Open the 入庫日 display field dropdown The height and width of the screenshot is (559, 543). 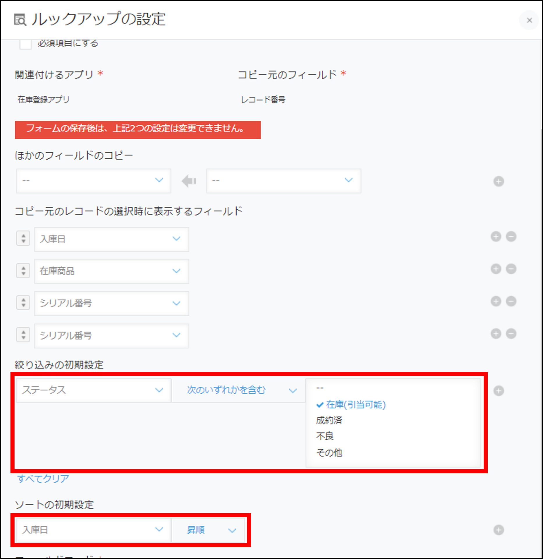click(112, 239)
